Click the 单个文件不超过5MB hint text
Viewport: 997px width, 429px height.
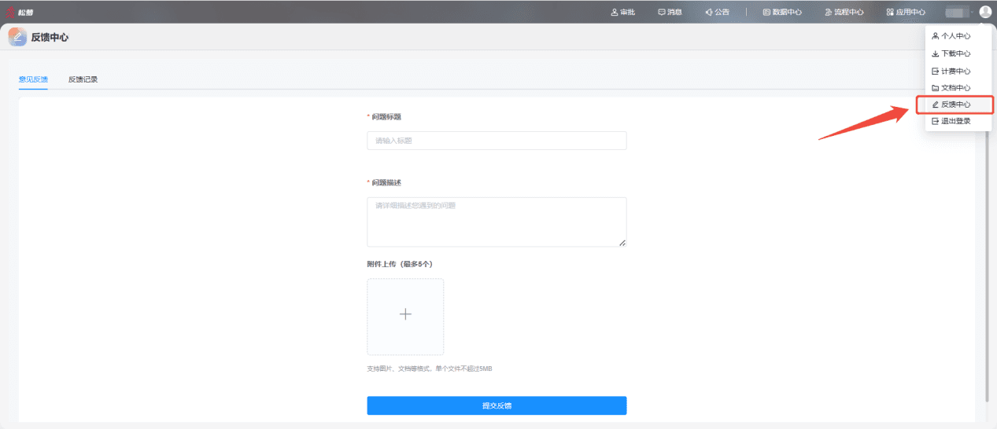(x=463, y=368)
